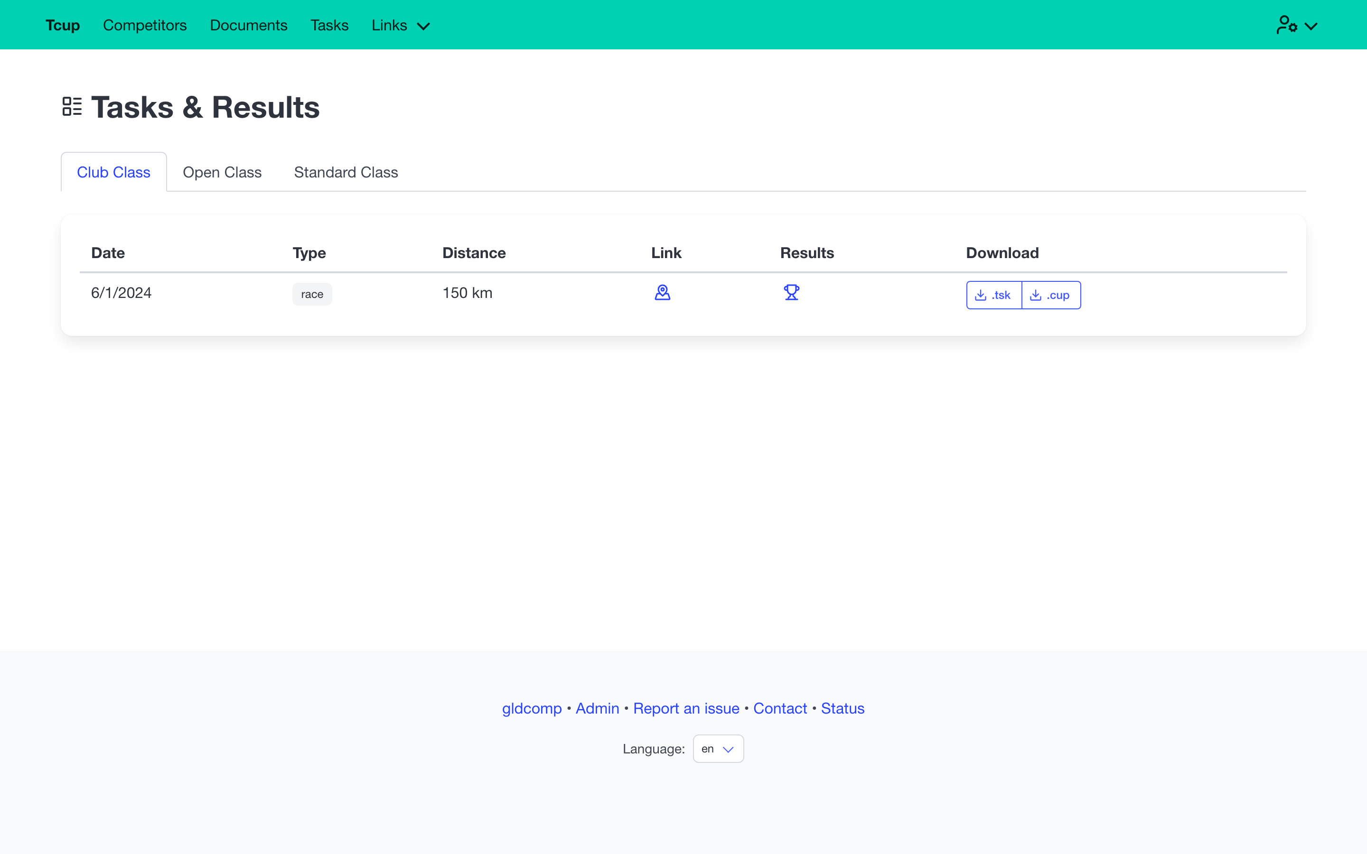Open Competitors in the navbar
Screen dimensions: 1367x854
[x=145, y=26]
